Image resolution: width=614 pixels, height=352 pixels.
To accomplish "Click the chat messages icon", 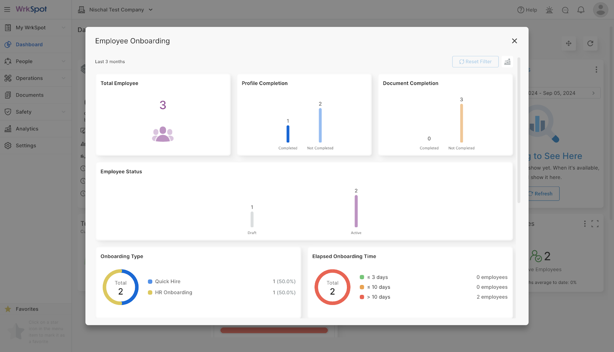I will coord(565,10).
